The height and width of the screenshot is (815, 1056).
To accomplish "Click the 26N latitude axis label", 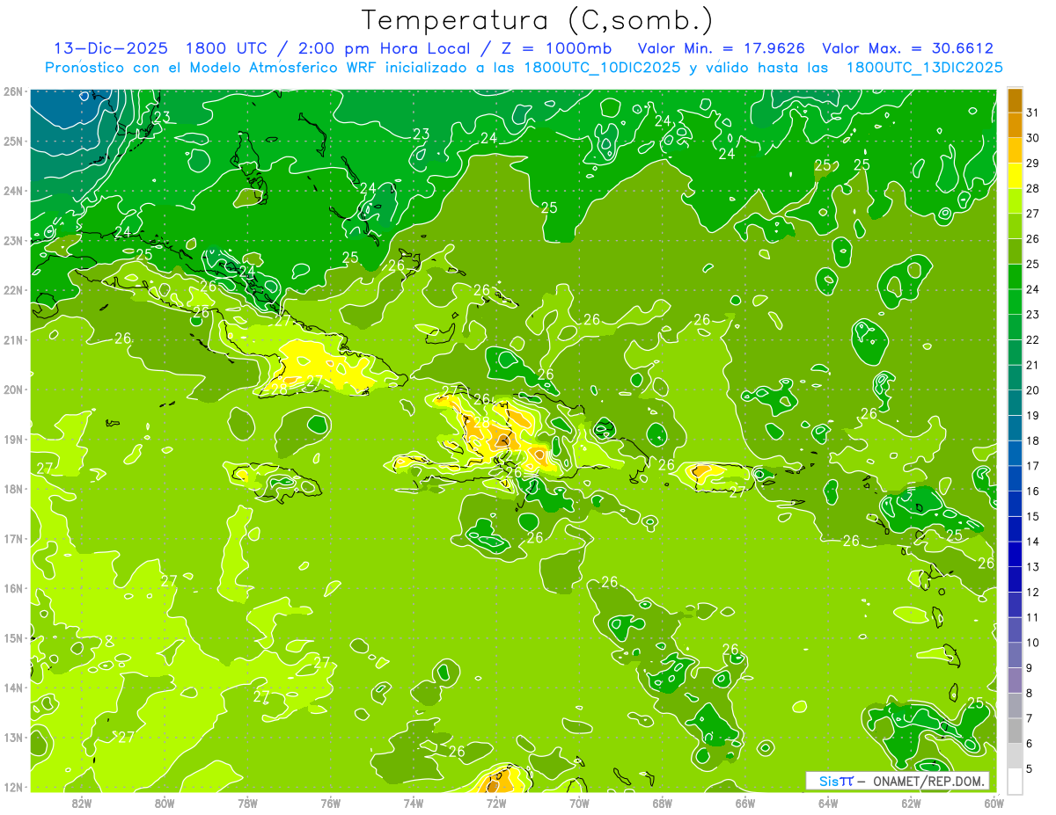I will pos(13,91).
